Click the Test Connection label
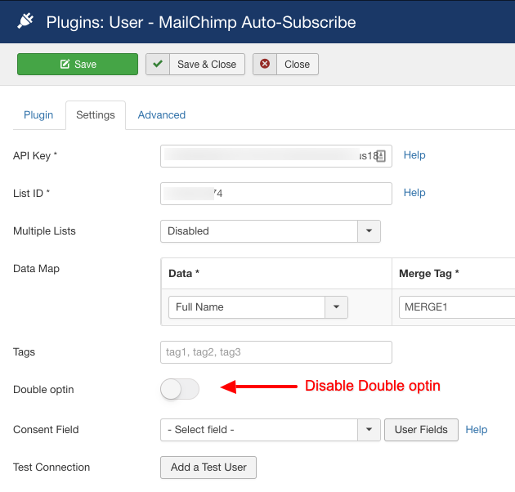Viewport: 515px width, 492px height. (51, 467)
